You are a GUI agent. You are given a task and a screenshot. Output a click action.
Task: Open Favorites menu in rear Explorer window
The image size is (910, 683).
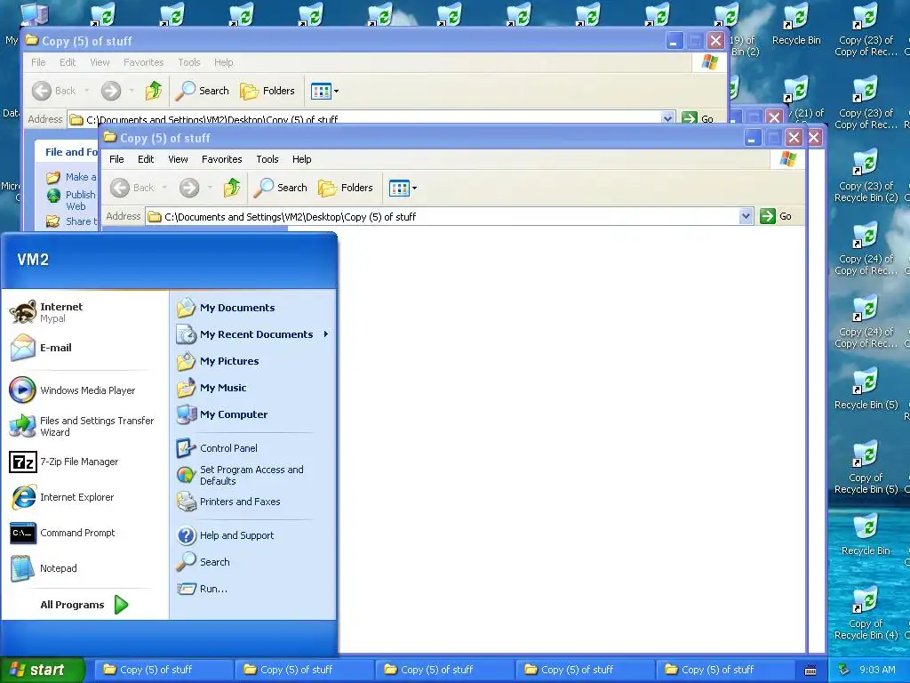143,62
